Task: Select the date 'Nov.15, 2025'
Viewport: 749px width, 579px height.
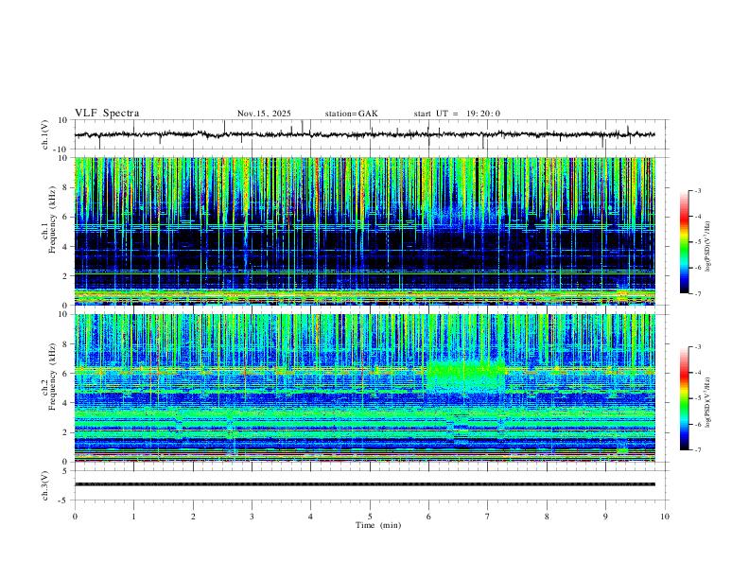Action: pyautogui.click(x=264, y=114)
